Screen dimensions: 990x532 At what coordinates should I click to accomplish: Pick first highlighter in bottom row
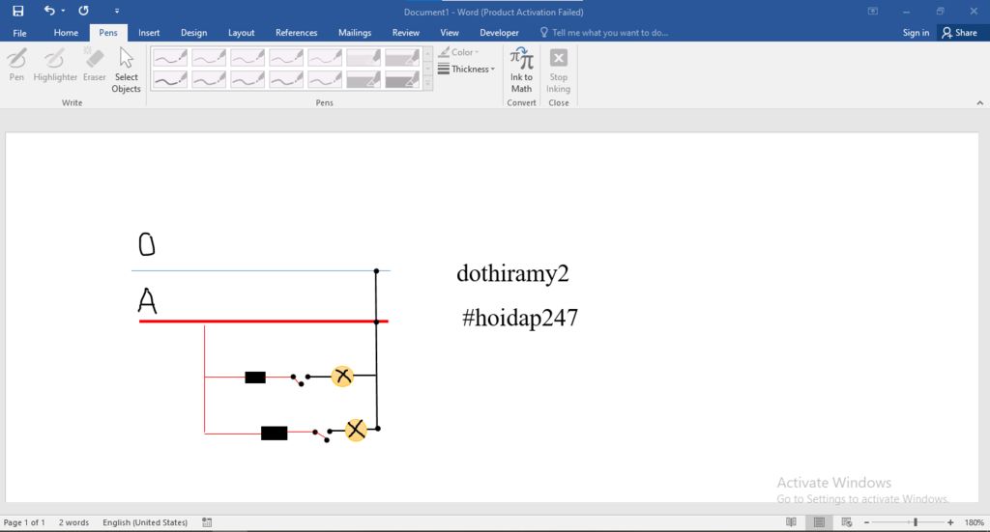(364, 79)
